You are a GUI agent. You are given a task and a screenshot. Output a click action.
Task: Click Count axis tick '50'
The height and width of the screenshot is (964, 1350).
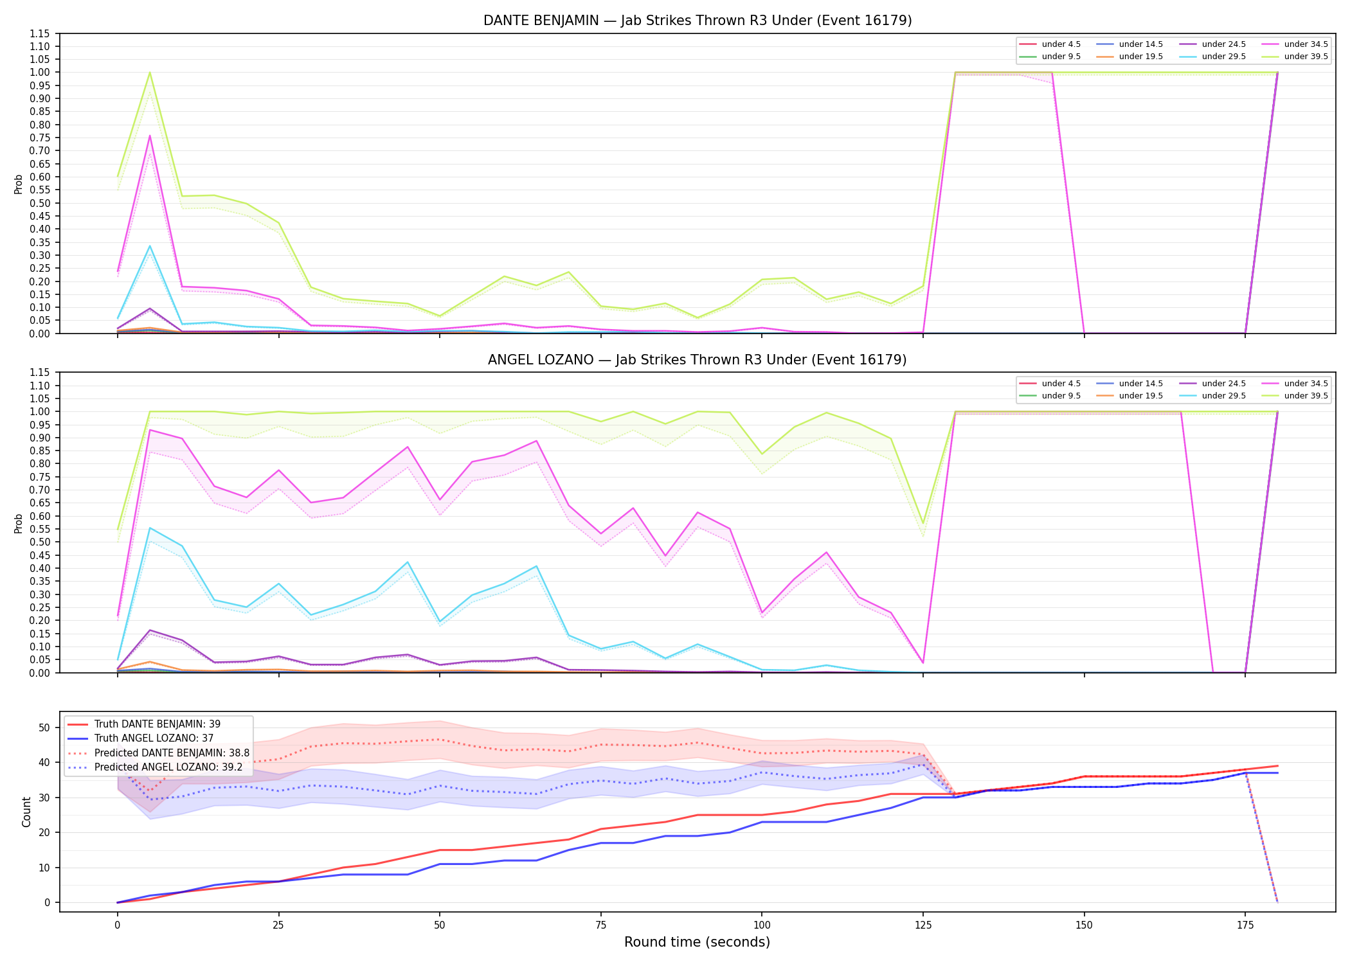[44, 727]
